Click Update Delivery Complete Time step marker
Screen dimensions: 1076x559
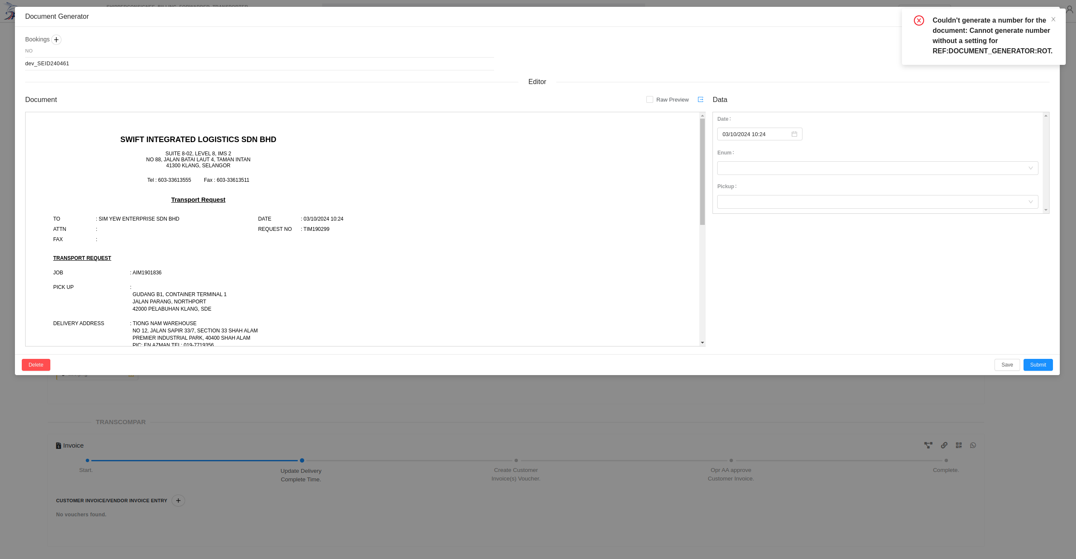(x=302, y=460)
